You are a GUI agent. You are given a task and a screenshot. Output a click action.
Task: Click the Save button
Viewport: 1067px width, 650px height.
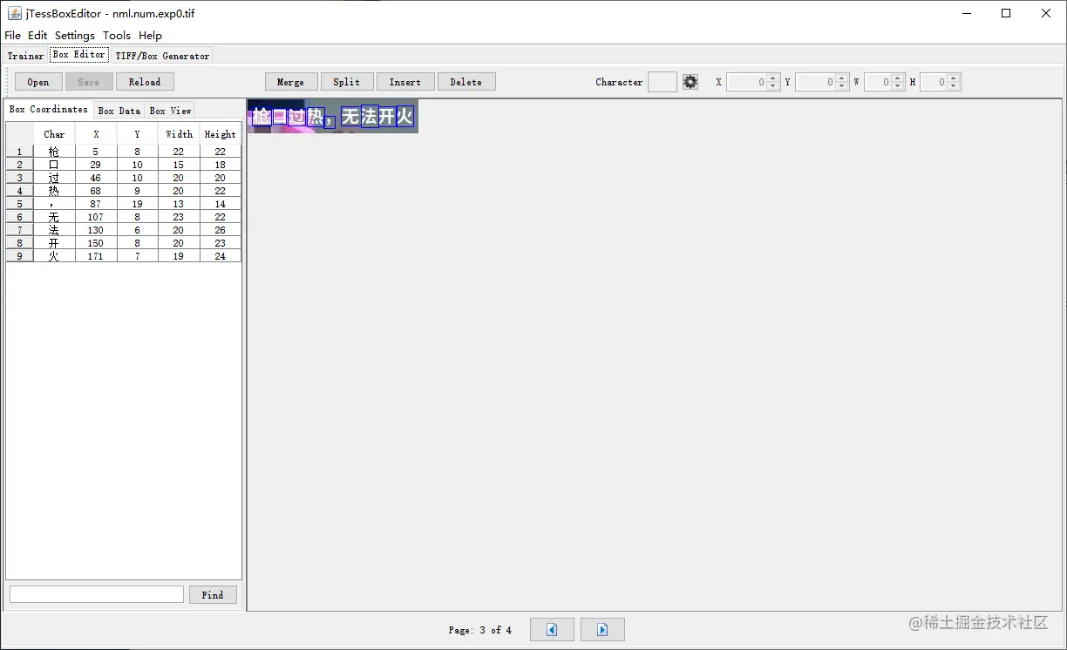tap(89, 82)
